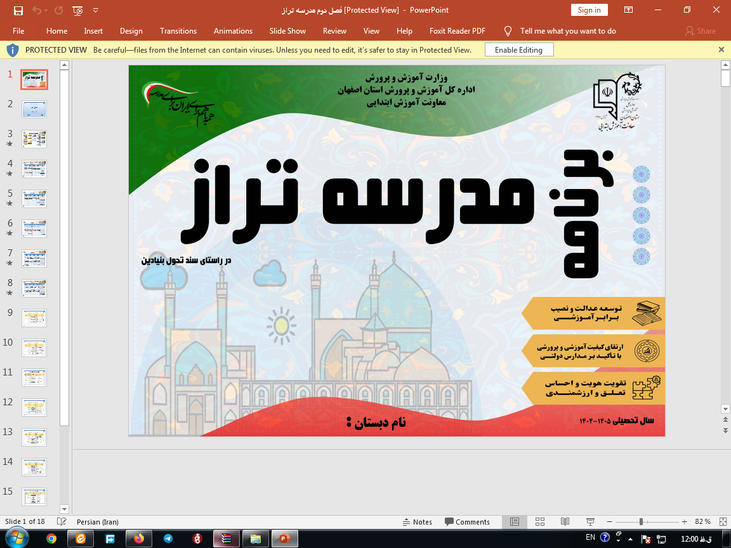Open the File menu

tap(18, 31)
